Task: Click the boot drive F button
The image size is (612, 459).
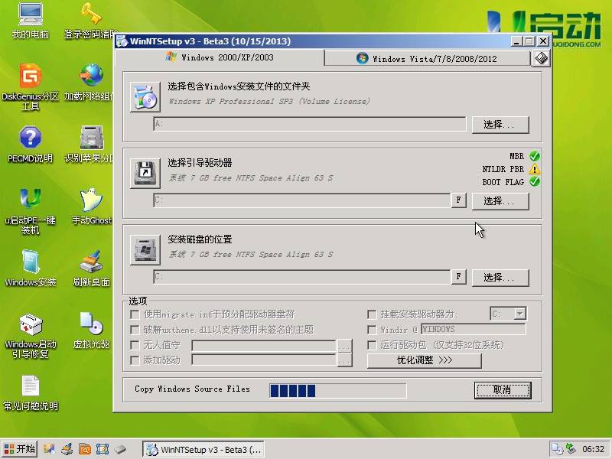Action: pyautogui.click(x=459, y=200)
